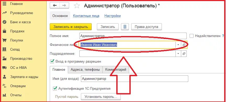Image resolution: width=226 pixels, height=102 pixels.
Task: Open the Производство section
Action: (21, 59)
